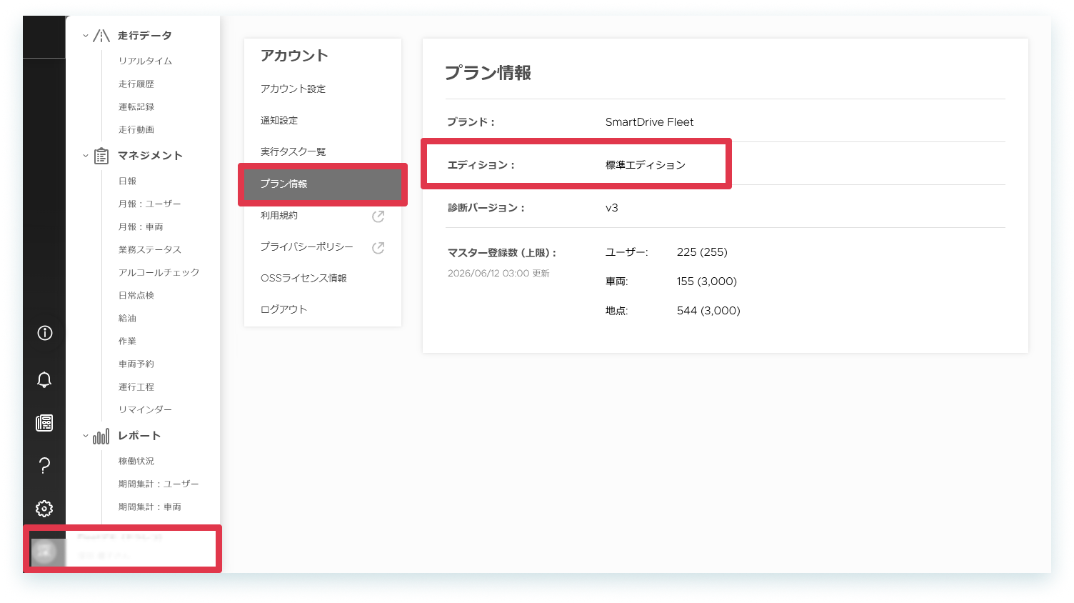Screen dimensions: 1074x603
Task: Collapse the 走行データ section chevron
Action: point(86,36)
